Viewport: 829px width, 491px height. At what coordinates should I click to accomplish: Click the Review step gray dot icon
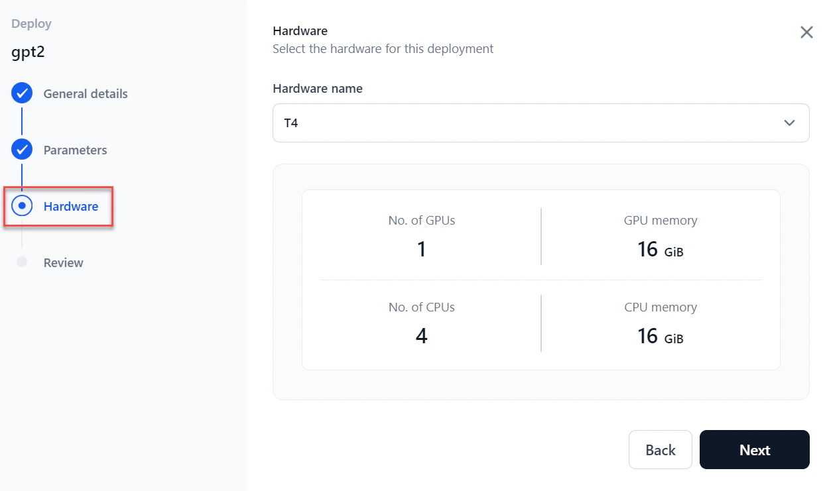click(x=22, y=262)
